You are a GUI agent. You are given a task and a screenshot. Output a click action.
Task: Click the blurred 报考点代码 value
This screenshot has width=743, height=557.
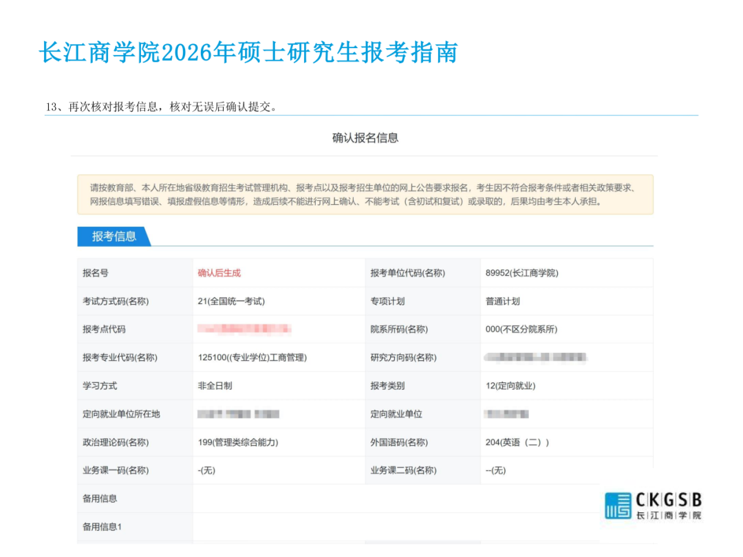(x=244, y=329)
